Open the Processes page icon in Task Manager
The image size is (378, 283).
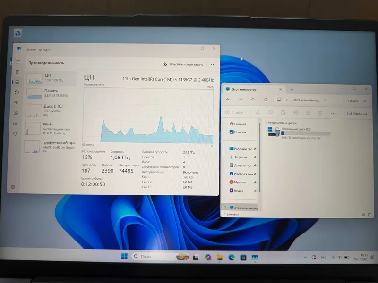pos(17,72)
